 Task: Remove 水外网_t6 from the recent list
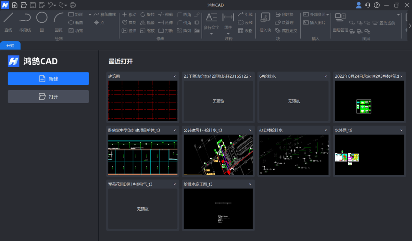click(401, 130)
